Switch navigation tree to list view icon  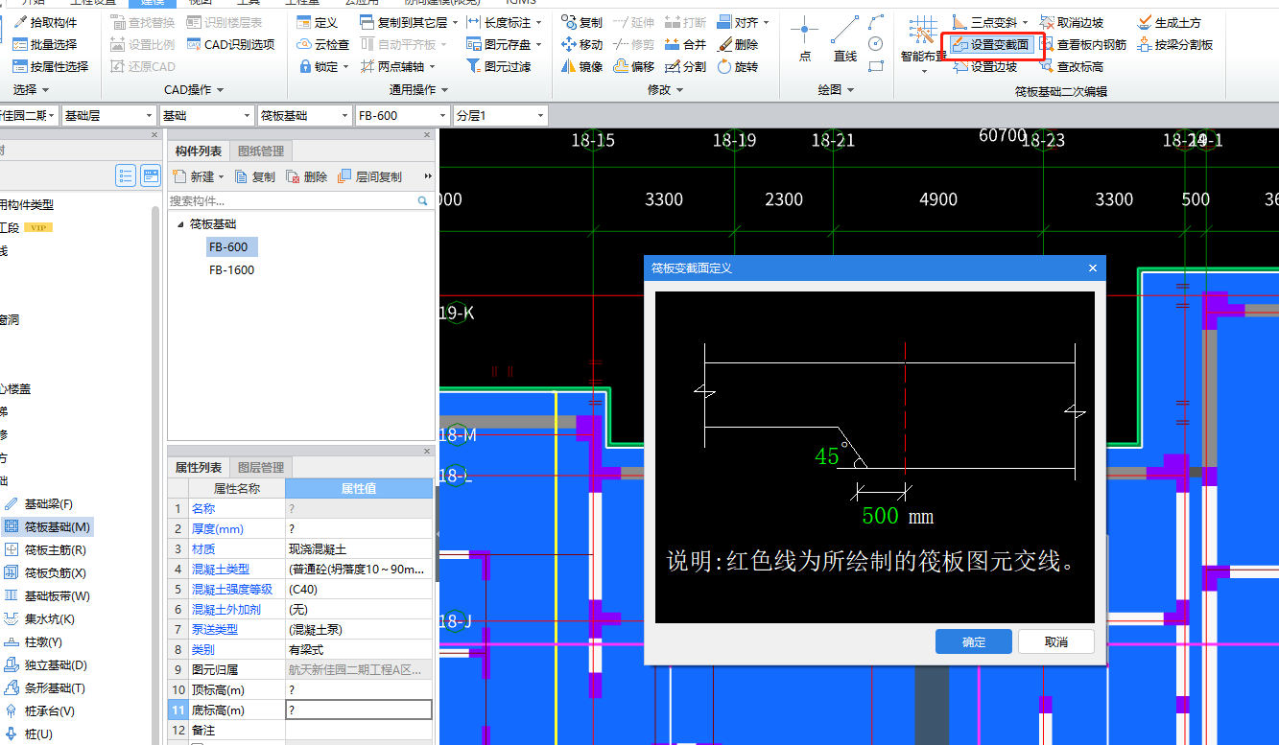[x=125, y=175]
